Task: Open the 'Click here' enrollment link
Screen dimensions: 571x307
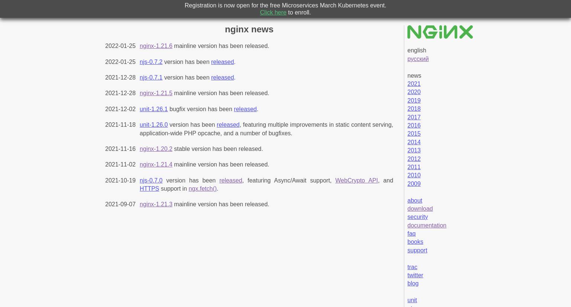Action: pos(273,12)
